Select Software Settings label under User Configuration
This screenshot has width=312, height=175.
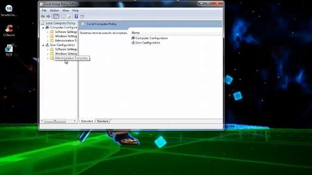[x=66, y=49]
